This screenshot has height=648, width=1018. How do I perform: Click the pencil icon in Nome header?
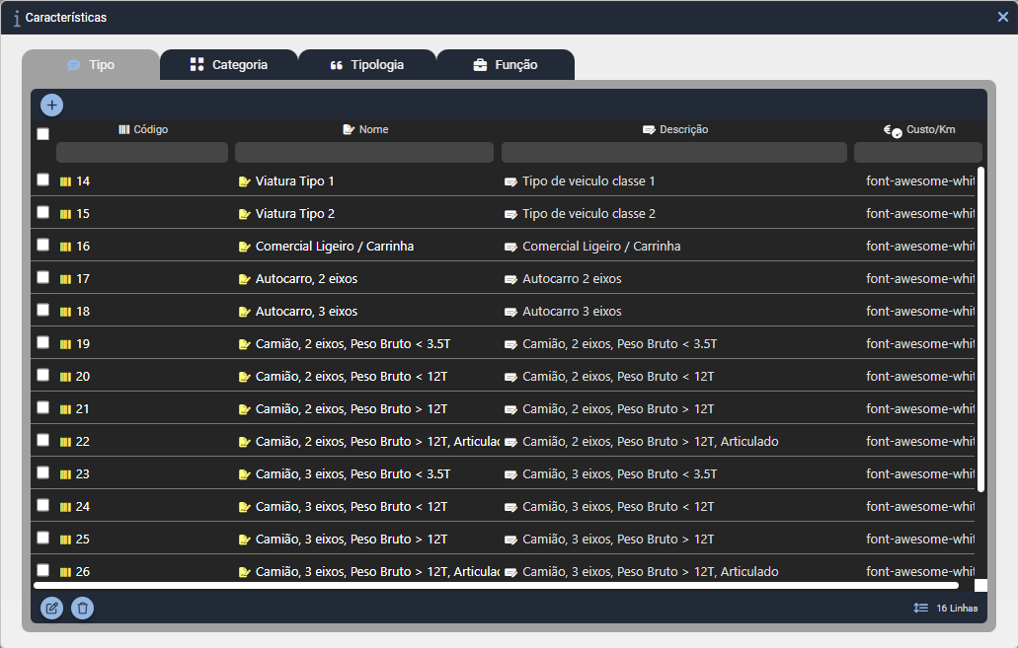349,130
